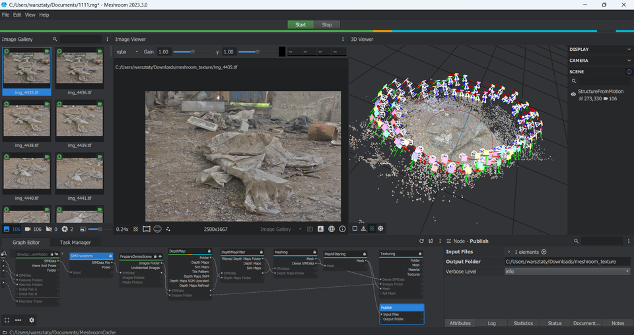Click the Image Gallery search input field
Screen dimensions: 634x335
(x=81, y=39)
